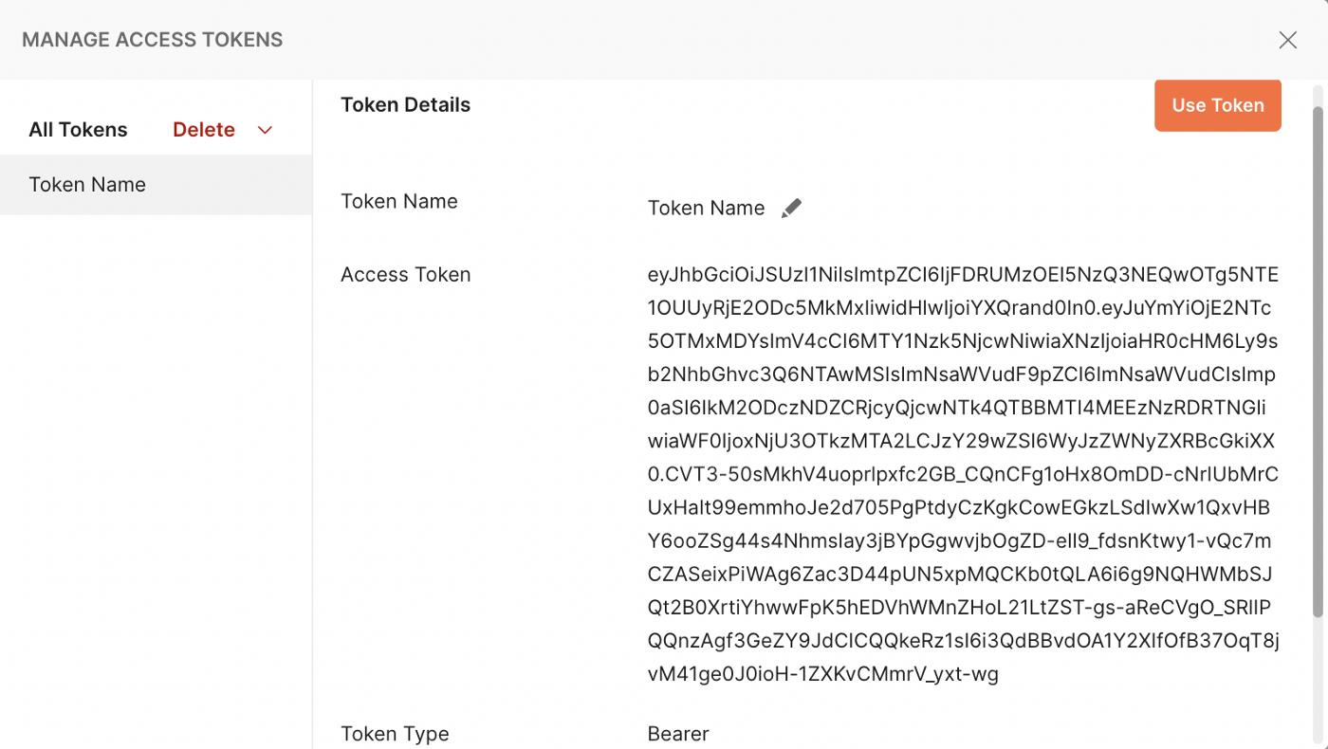Edit the token name via pencil icon
This screenshot has width=1328, height=749.
click(x=791, y=209)
